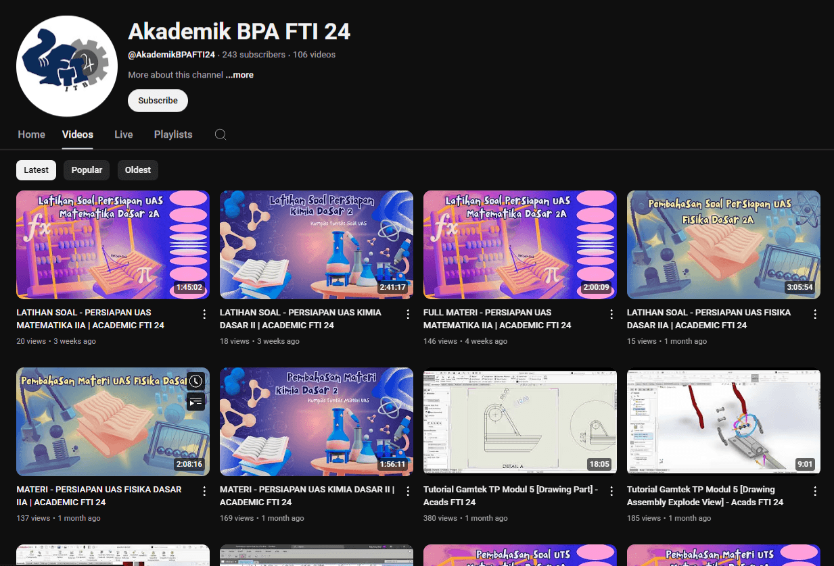Open the three-dot menu on FULL MATERI MATEMATIKA IIA
Screen dimensions: 834x566
click(612, 313)
